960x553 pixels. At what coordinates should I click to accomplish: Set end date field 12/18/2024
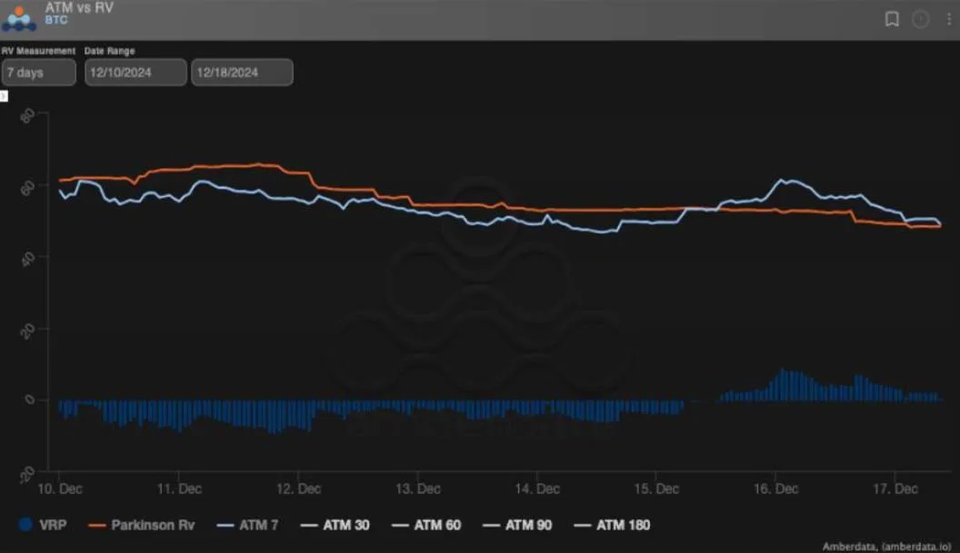[242, 72]
